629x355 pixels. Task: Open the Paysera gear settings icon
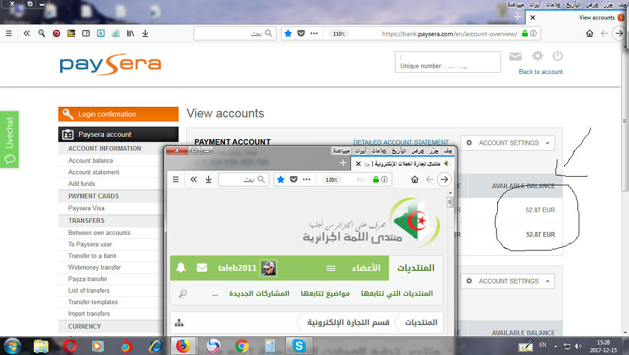pos(538,56)
